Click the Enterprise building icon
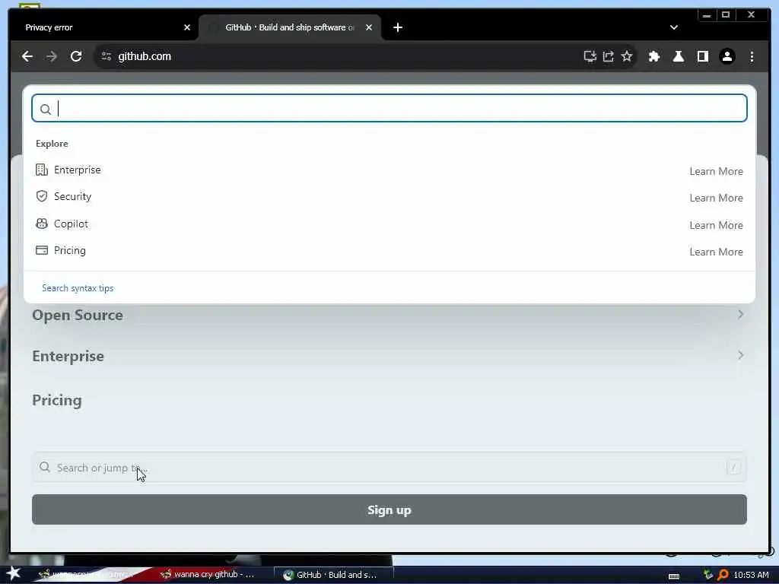Image resolution: width=779 pixels, height=584 pixels. point(42,170)
